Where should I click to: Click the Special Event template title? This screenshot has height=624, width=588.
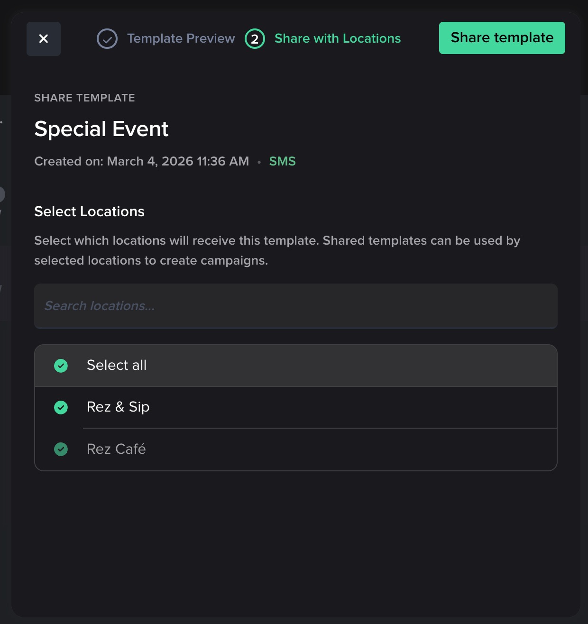[101, 129]
